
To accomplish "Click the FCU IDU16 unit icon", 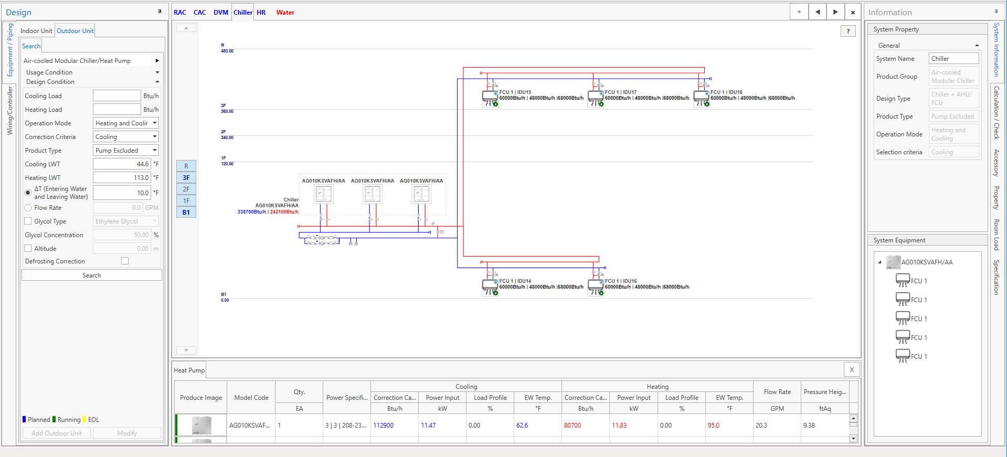I will click(x=596, y=286).
